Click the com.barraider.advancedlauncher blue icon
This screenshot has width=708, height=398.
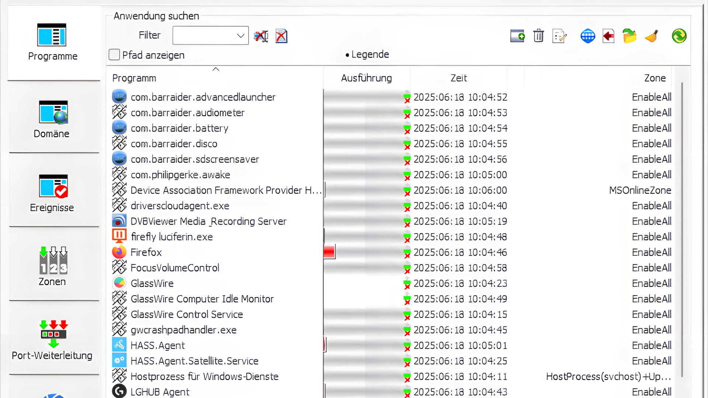pyautogui.click(x=119, y=97)
